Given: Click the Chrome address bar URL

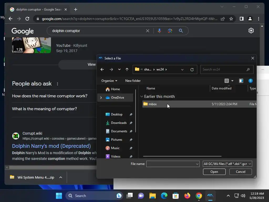Looking at the screenshot, I should click(130, 19).
